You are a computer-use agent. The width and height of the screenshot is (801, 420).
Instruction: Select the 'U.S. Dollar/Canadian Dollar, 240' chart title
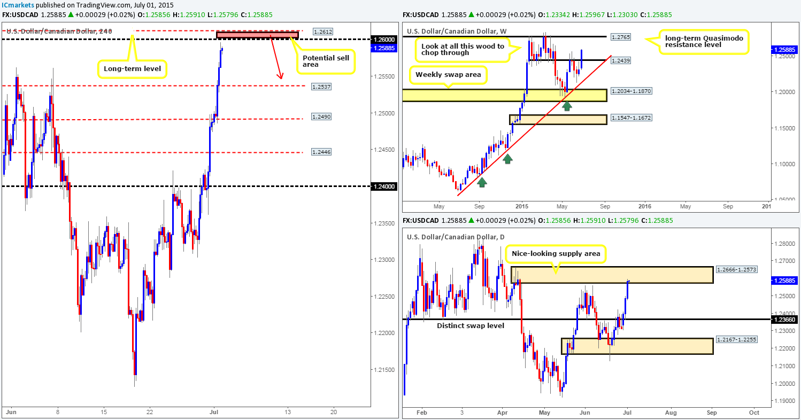click(x=59, y=32)
